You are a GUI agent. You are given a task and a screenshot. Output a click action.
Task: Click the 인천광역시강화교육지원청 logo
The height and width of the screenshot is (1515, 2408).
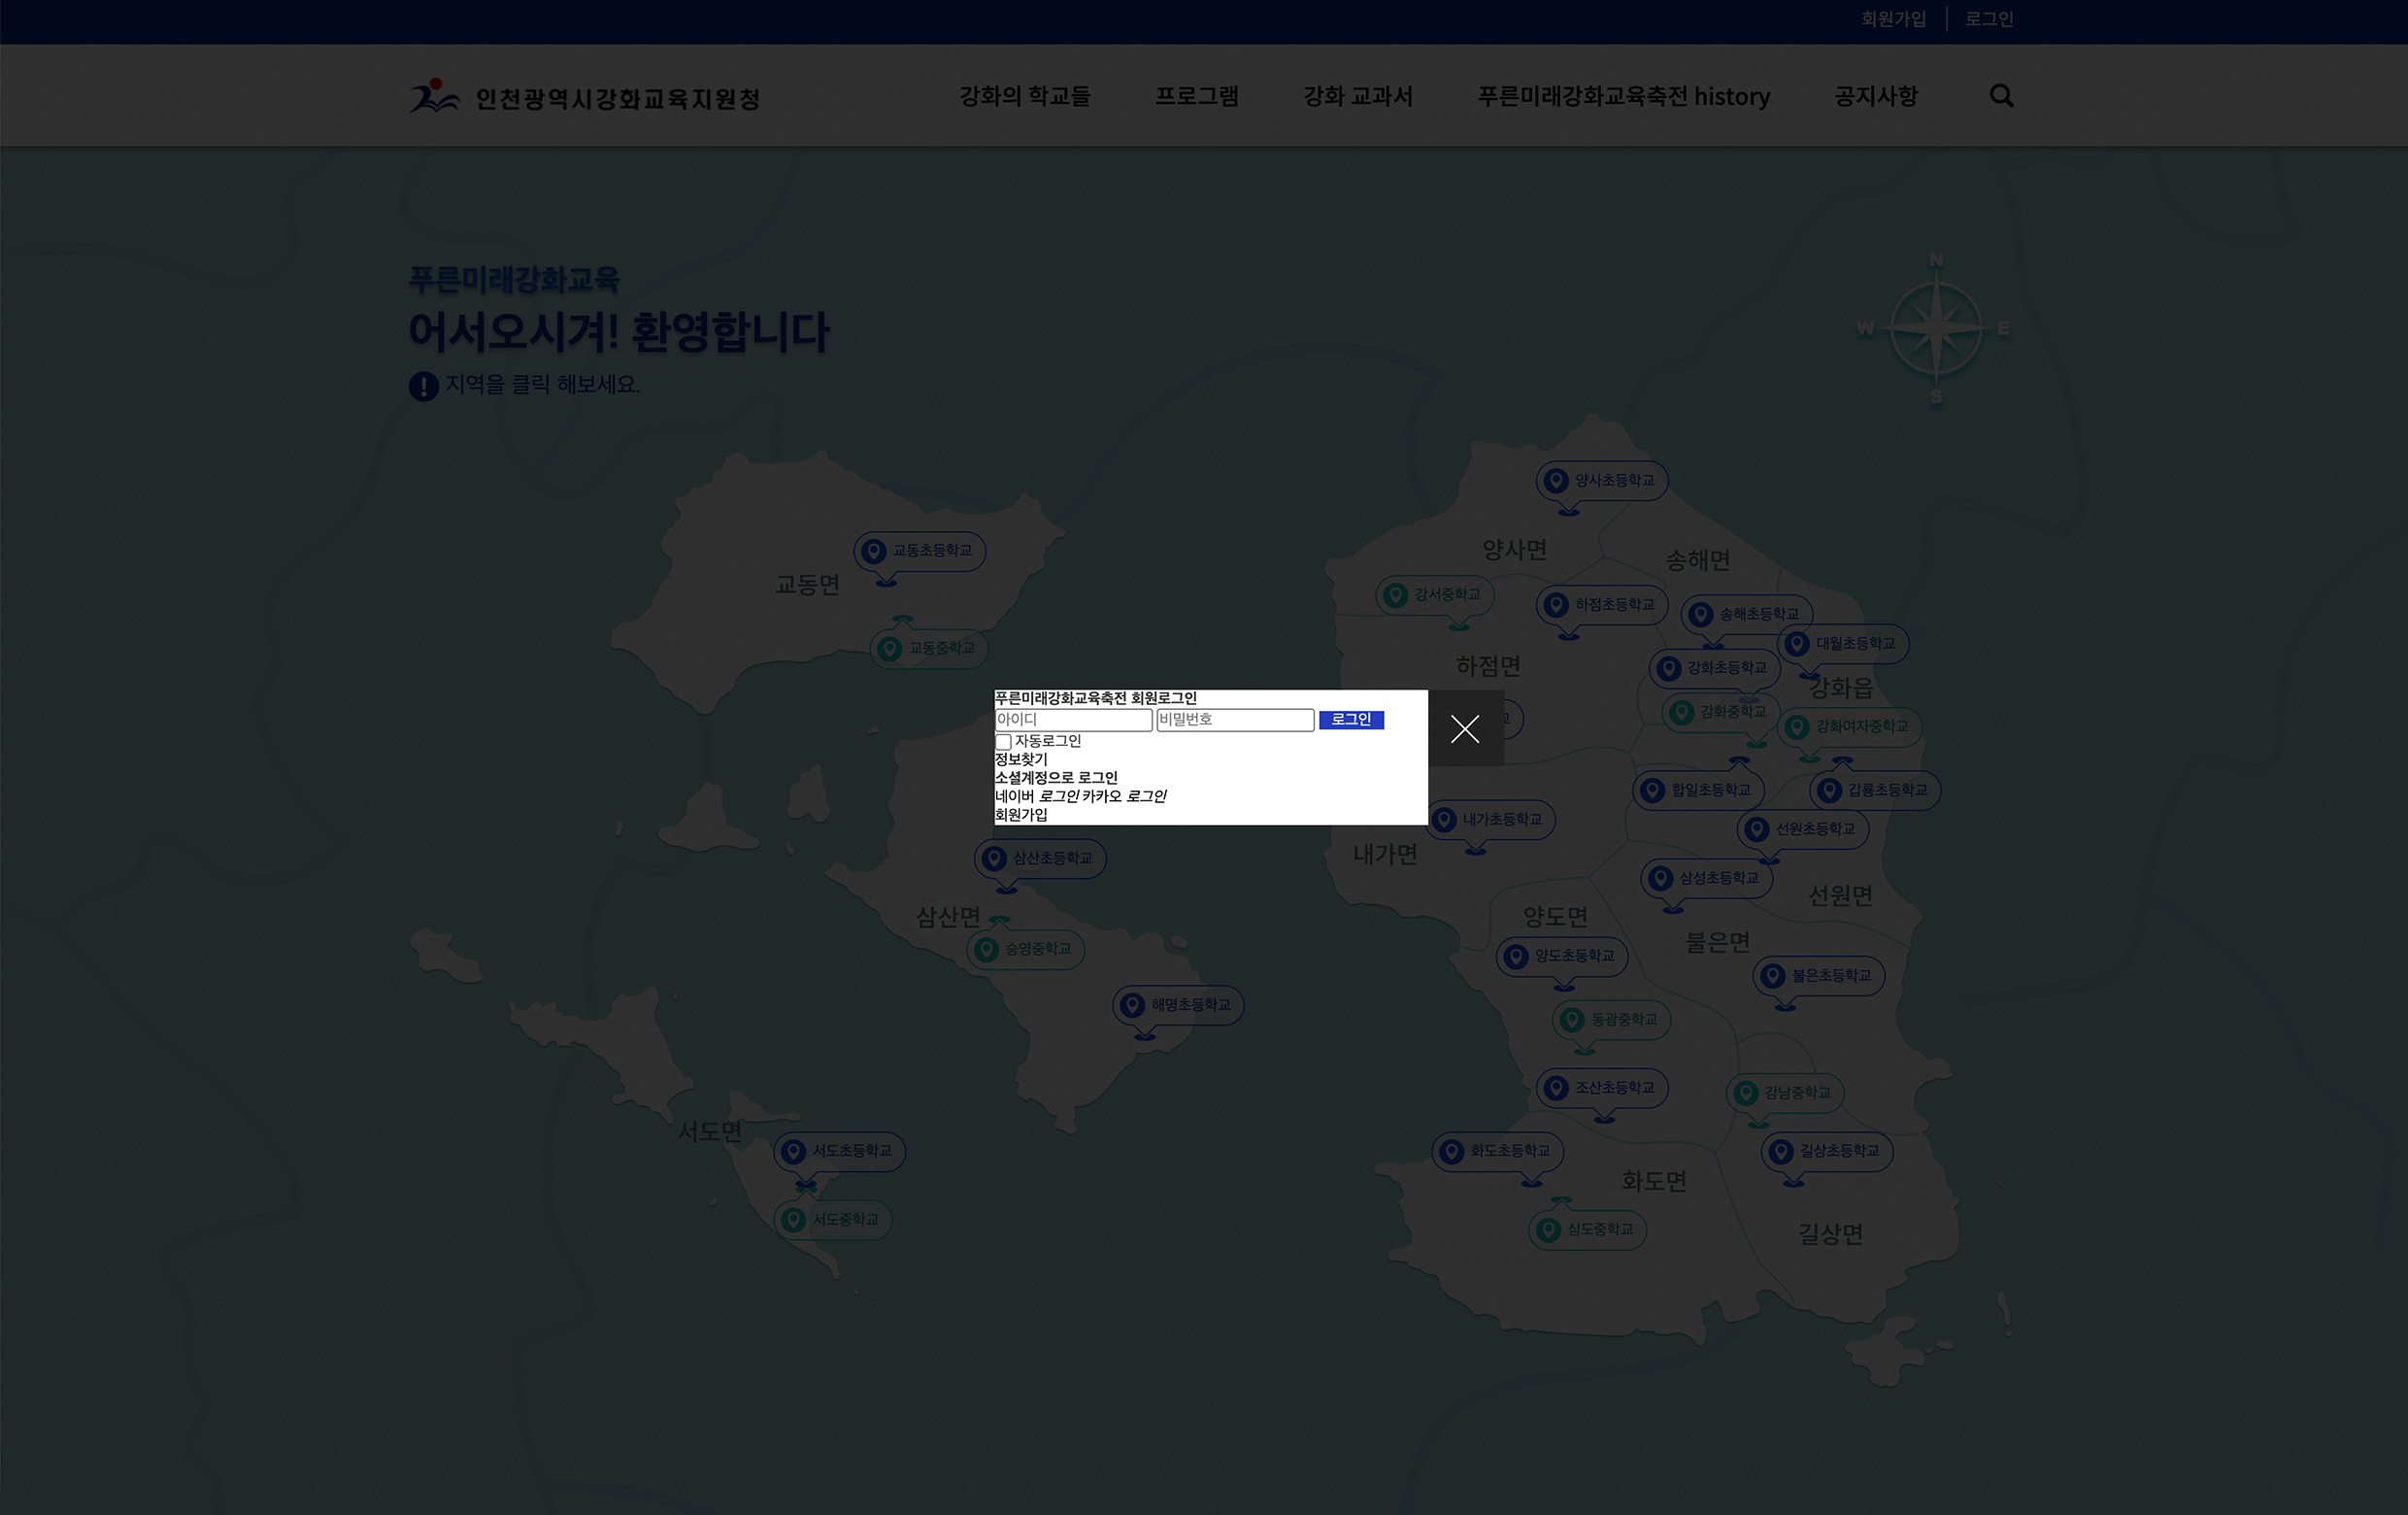[584, 97]
